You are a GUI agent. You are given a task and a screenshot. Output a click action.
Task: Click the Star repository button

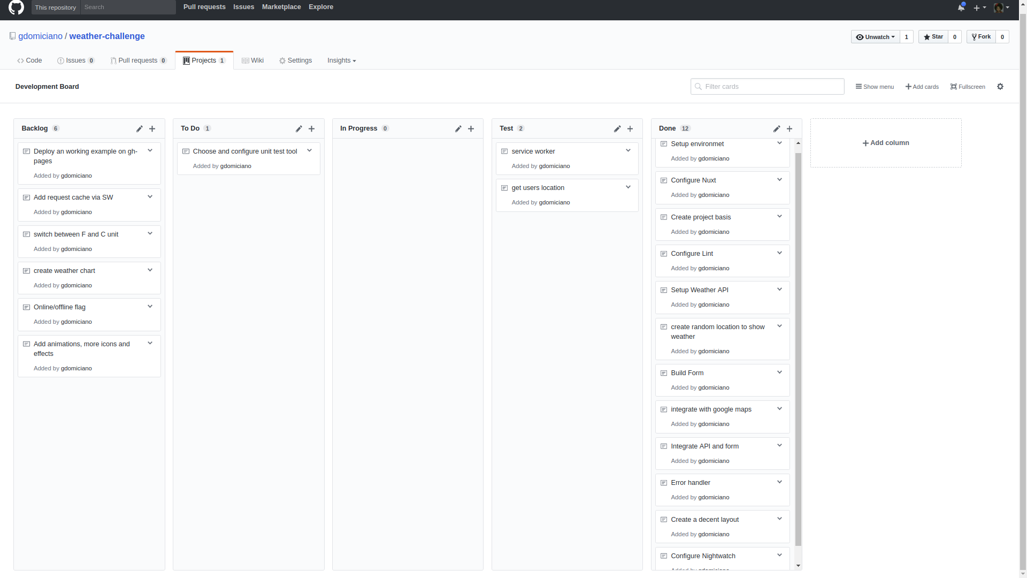[x=933, y=37]
